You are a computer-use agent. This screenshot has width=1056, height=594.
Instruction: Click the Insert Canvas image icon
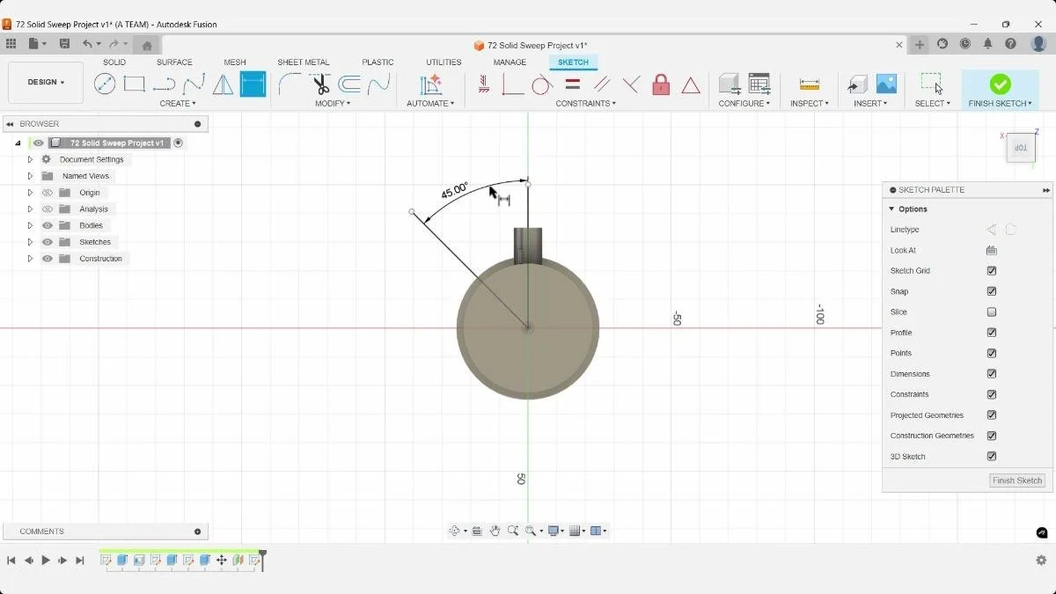click(886, 84)
